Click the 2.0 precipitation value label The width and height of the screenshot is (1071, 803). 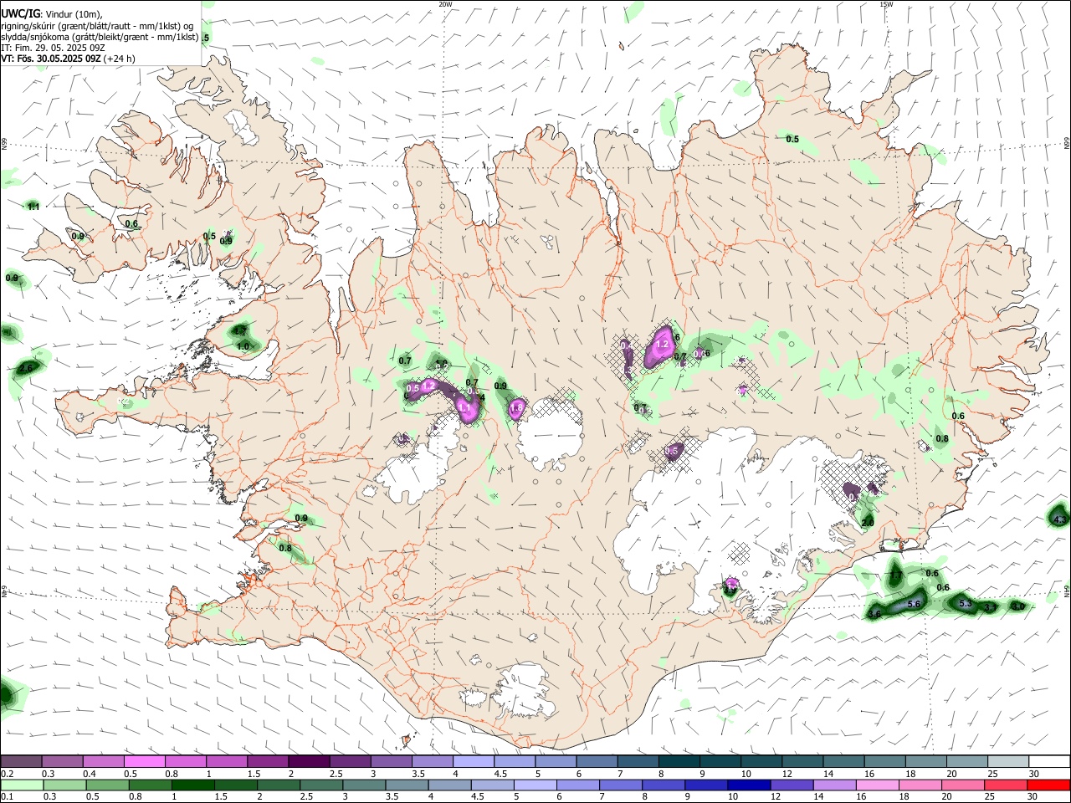click(x=868, y=523)
